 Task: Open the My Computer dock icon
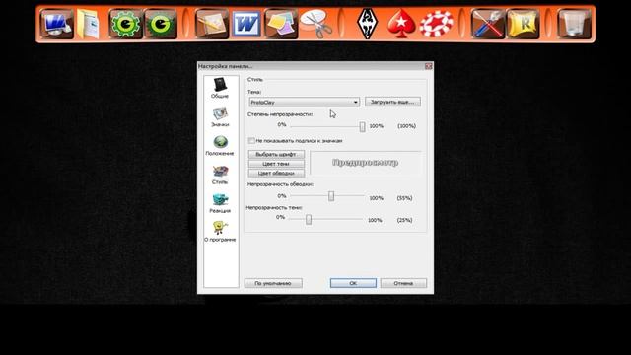click(57, 24)
